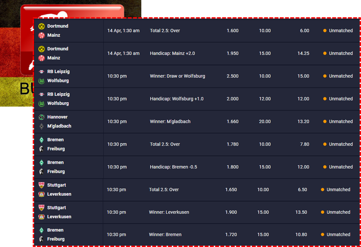This screenshot has width=361, height=247.
Task: Click the M'gladbach club logo
Action: click(42, 126)
